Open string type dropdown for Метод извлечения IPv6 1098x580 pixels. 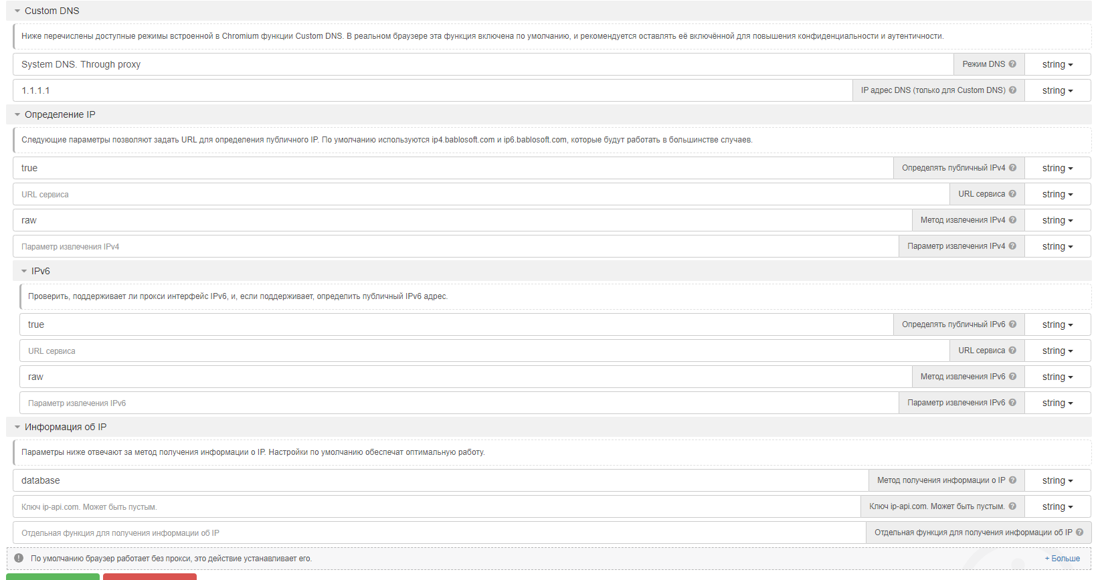coord(1057,377)
